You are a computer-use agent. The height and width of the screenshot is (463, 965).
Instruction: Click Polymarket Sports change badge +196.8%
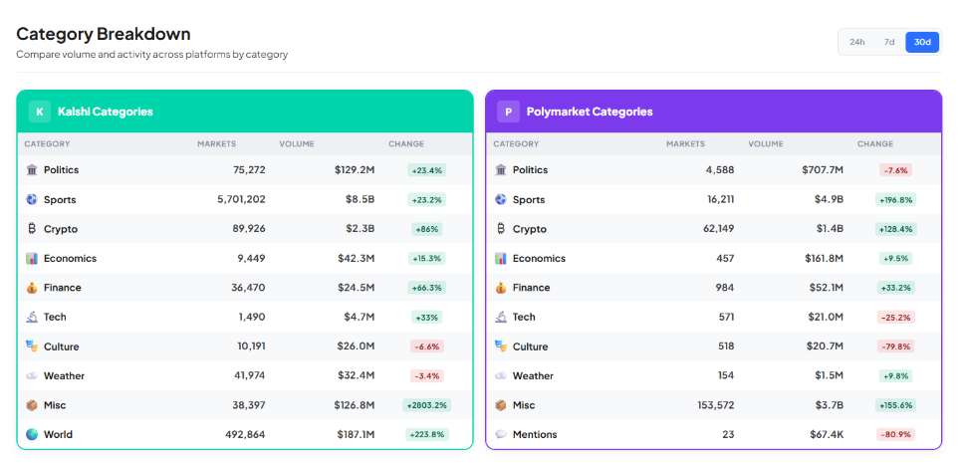896,199
